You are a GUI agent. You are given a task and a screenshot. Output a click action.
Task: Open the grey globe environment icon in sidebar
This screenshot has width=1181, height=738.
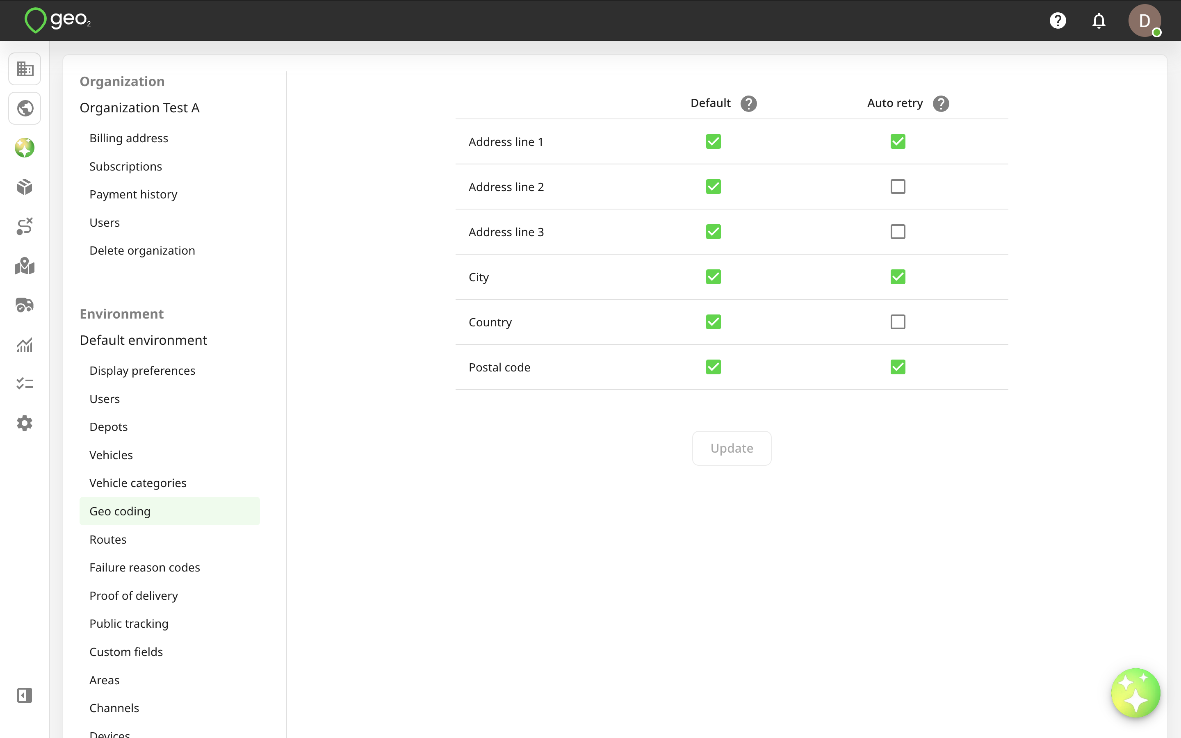[x=25, y=108]
